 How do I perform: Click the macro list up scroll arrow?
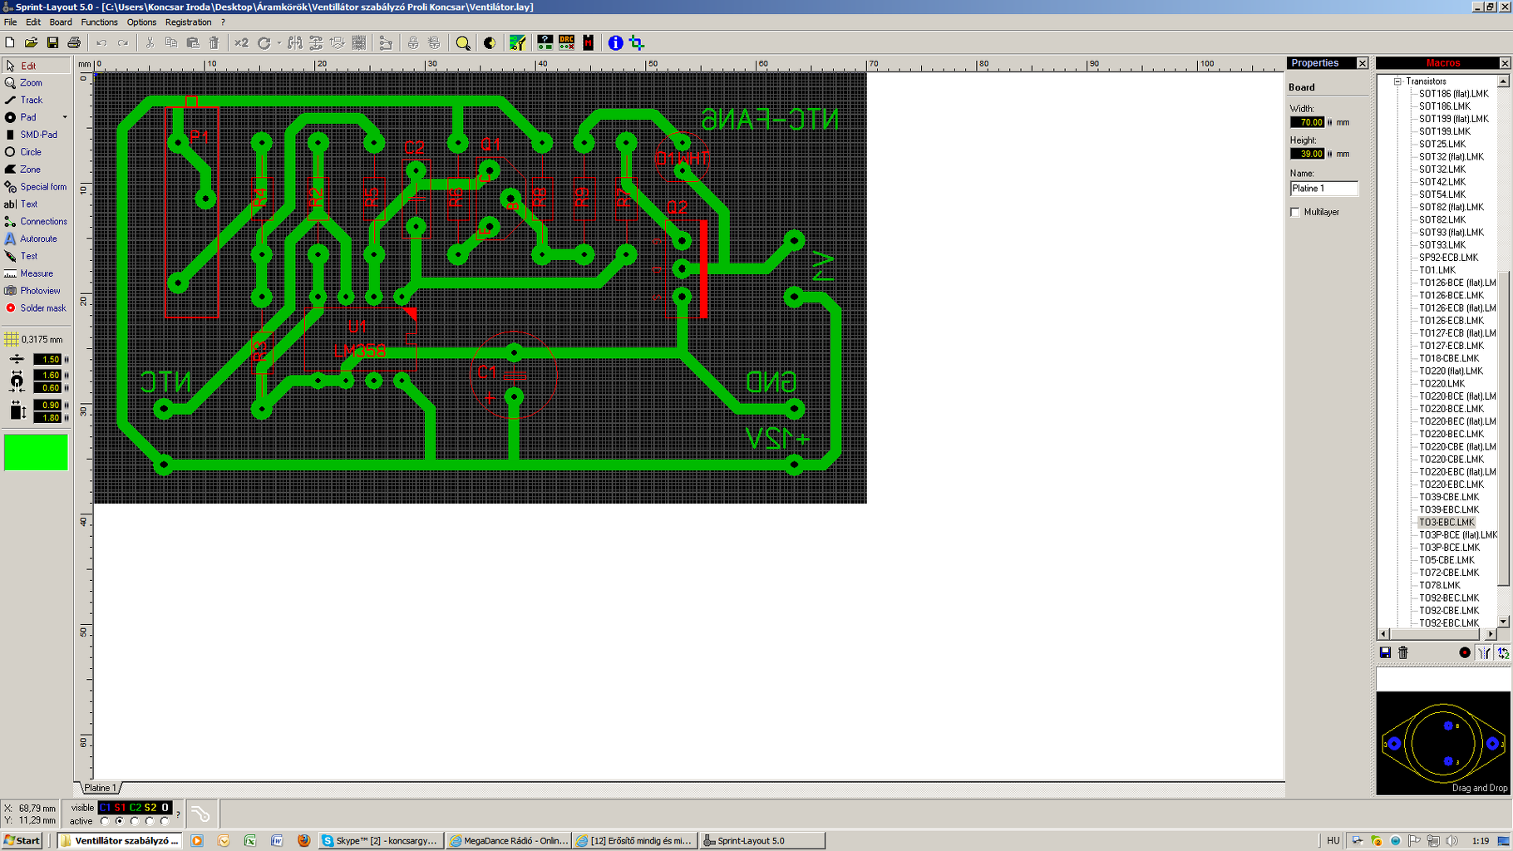pos(1503,81)
